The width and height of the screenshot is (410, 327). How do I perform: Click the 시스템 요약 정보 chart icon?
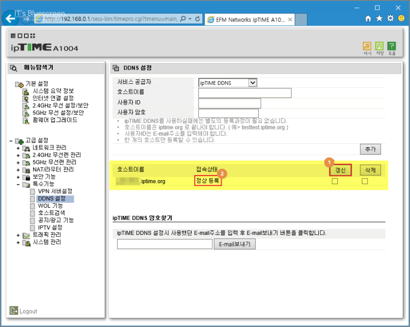coord(26,92)
